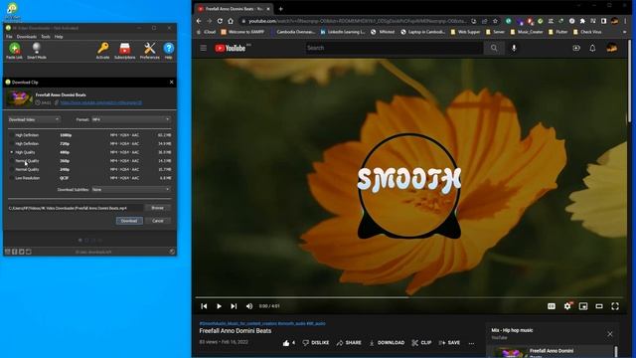
Task: Click the YouTube logo
Action: click(231, 48)
